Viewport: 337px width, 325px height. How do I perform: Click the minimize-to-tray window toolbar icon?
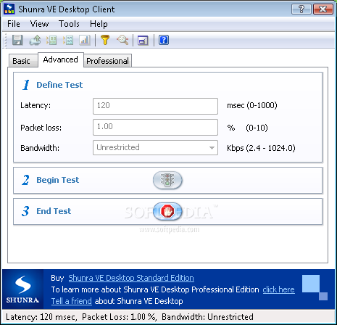click(x=143, y=40)
